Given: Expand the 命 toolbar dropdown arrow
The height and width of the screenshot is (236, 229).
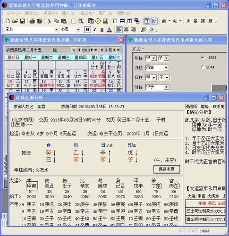Looking at the screenshot, I should (170, 21).
